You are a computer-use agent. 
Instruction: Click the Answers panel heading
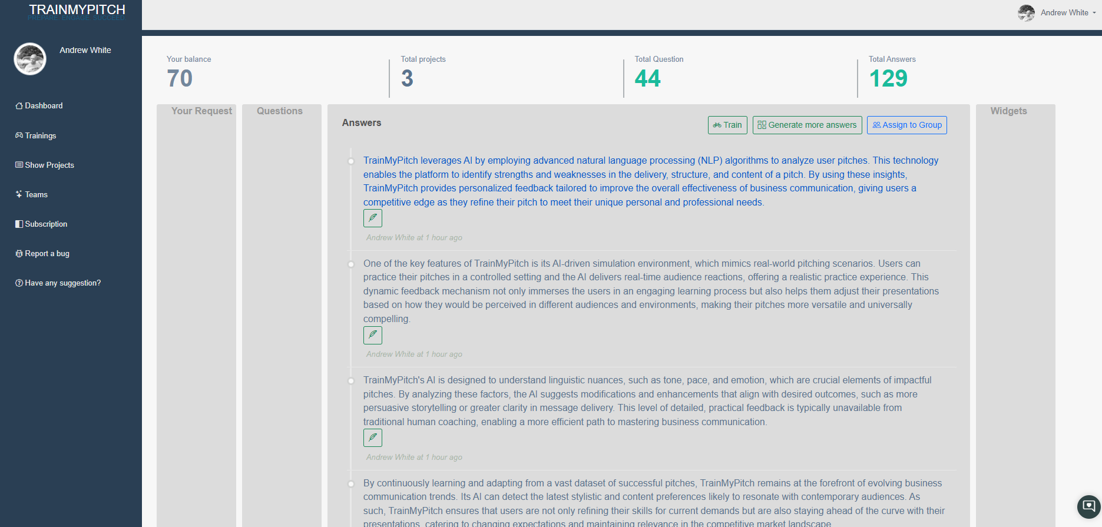point(362,122)
